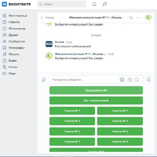Attach a file with the paperclip icon
Image resolution: width=157 pixels, height=157 pixels.
44,80
